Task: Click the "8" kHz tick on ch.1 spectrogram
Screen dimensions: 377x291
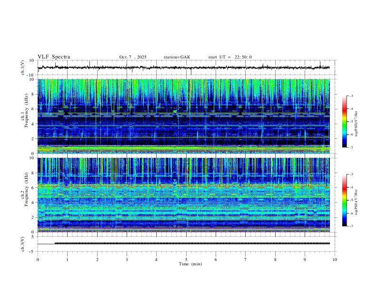Action: point(33,94)
